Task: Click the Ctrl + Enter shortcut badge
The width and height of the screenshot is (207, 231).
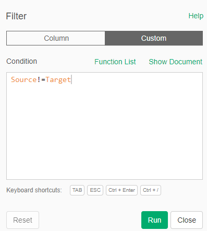Action: tap(121, 190)
